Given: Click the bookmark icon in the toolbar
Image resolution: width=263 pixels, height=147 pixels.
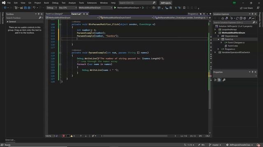Looking at the screenshot, I should [184, 8].
